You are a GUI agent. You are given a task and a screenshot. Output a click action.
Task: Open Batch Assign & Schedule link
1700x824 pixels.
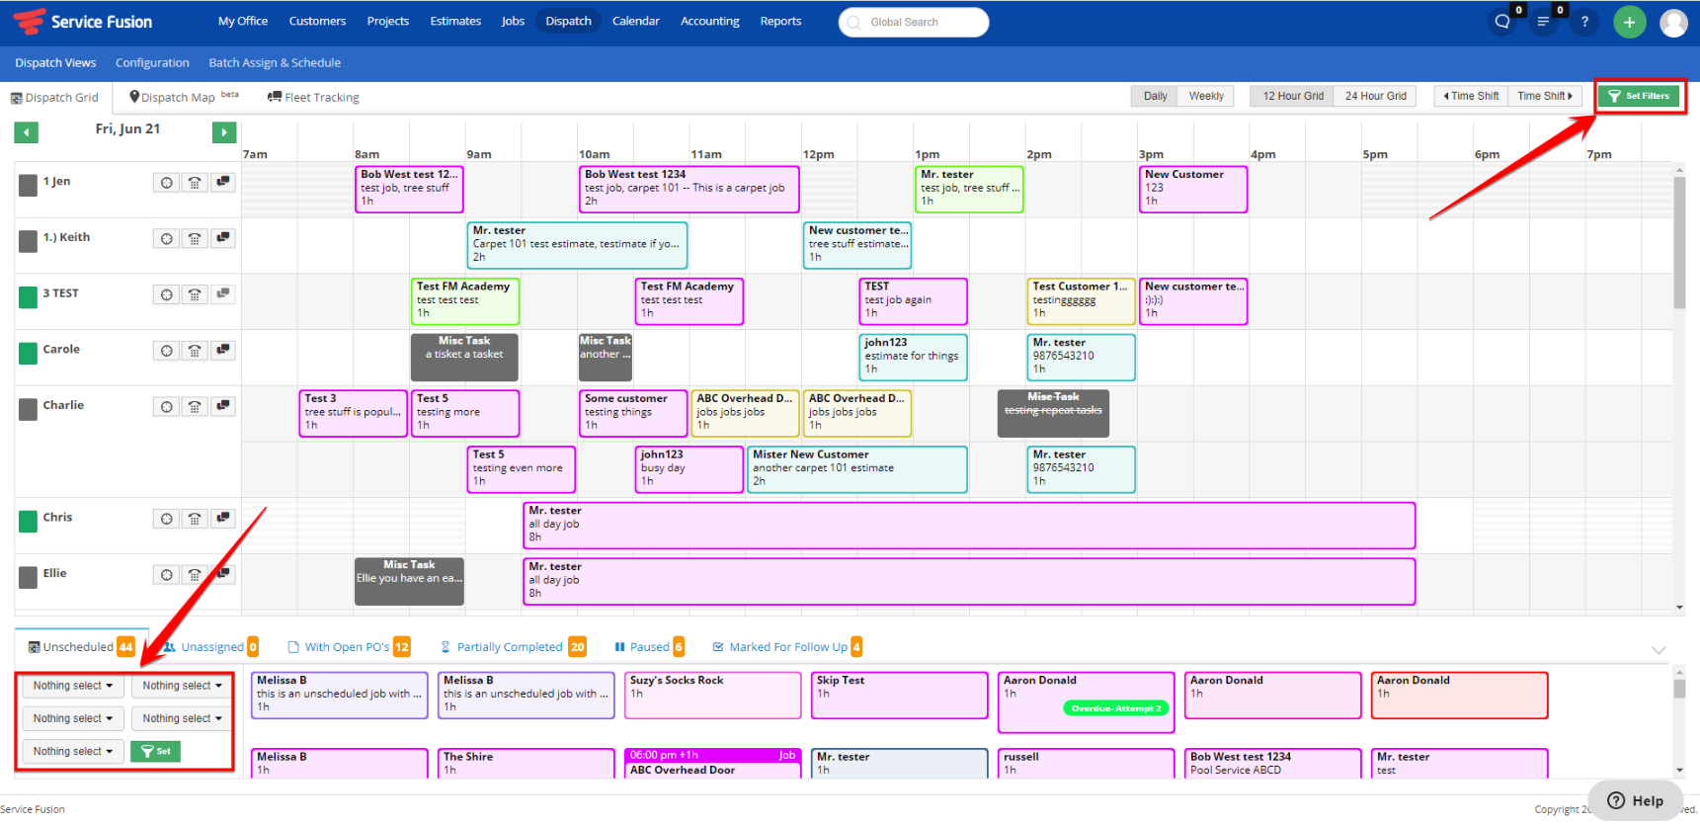click(275, 62)
